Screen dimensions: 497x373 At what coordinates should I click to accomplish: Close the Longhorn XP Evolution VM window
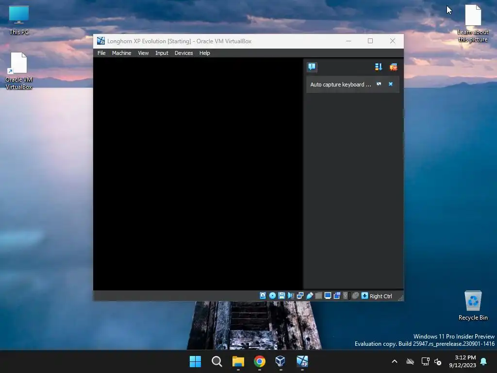(392, 41)
